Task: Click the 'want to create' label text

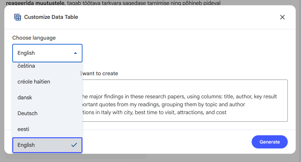Action: click(x=100, y=73)
